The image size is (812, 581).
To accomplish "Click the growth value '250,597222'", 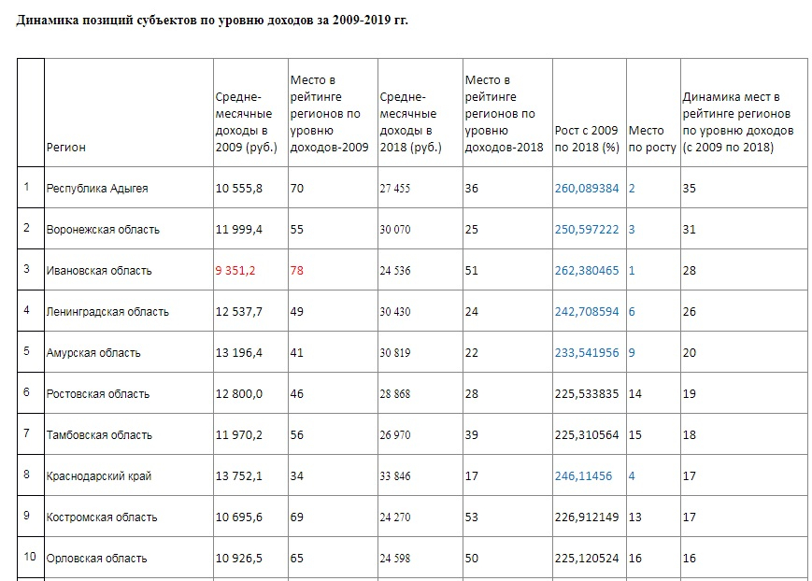I will (587, 230).
